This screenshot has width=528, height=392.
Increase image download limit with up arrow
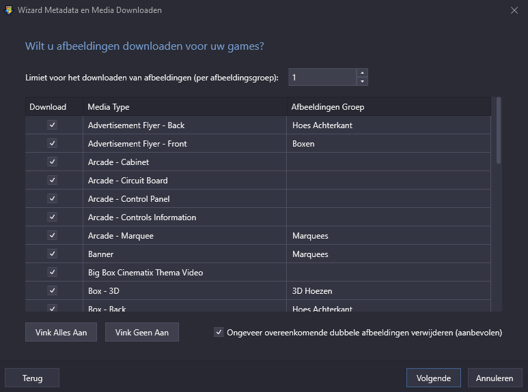pos(362,73)
